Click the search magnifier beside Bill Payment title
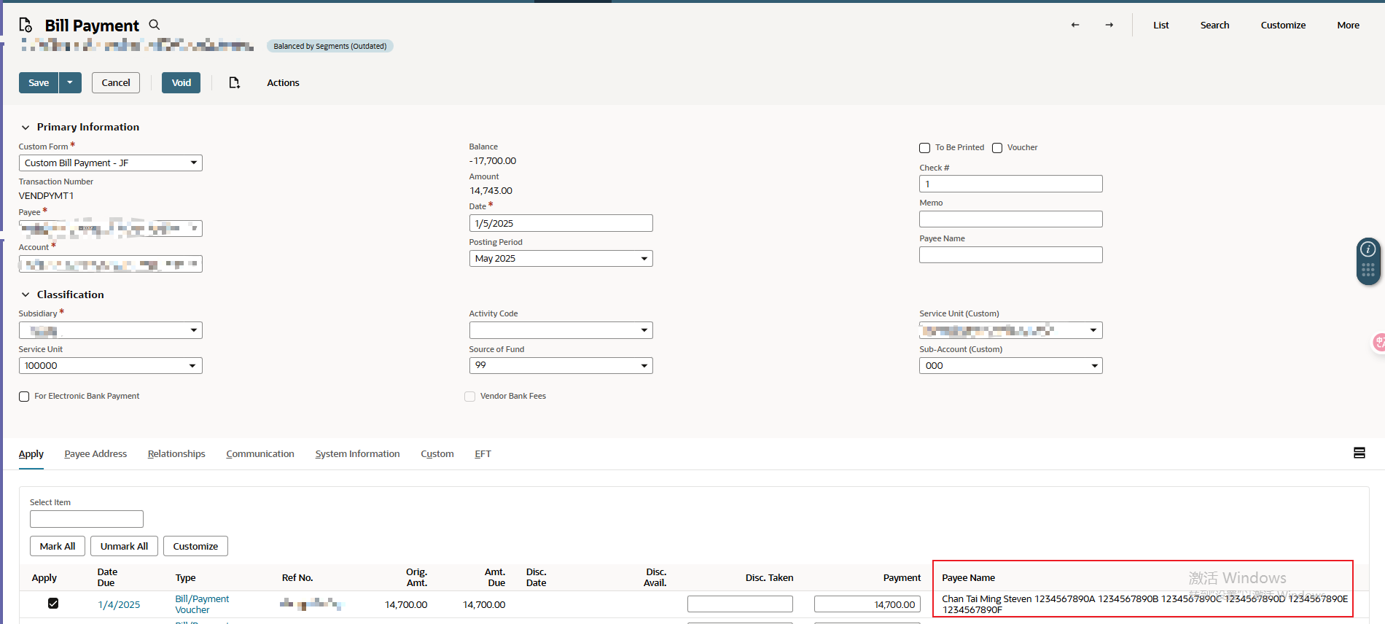The height and width of the screenshot is (624, 1385). coord(154,25)
